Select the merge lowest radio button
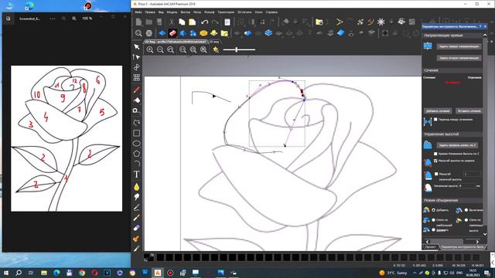The width and height of the screenshot is (495, 278). pyautogui.click(x=466, y=219)
